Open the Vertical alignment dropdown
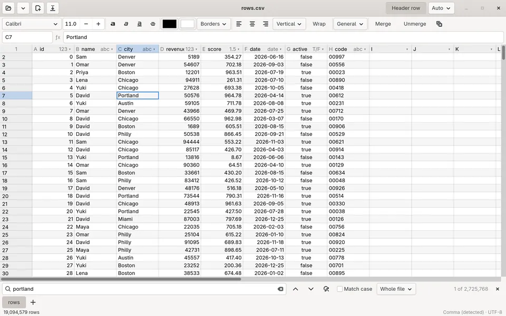The width and height of the screenshot is (506, 316). [289, 24]
